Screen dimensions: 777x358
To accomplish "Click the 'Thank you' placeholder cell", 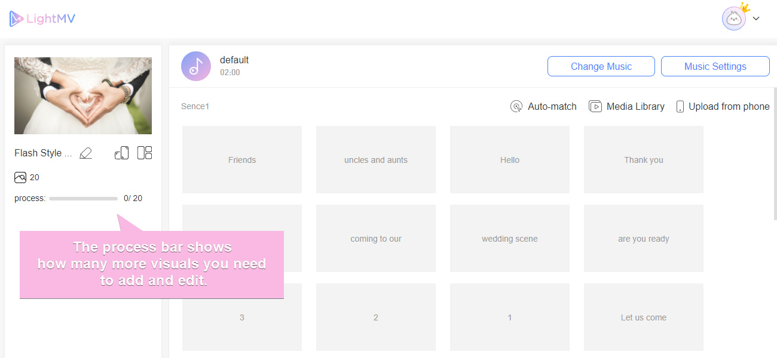I will coord(643,159).
